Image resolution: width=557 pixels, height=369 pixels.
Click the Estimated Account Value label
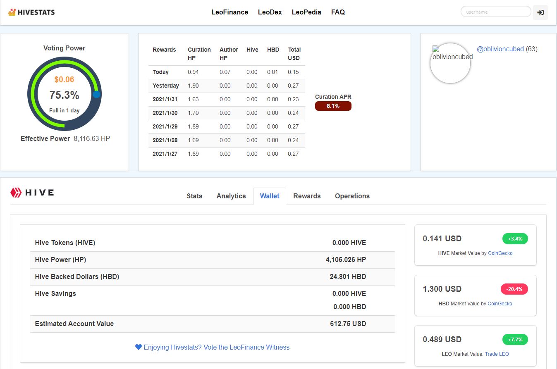74,324
